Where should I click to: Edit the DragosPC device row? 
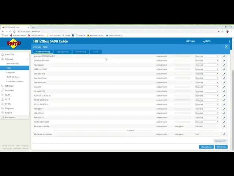[224, 87]
